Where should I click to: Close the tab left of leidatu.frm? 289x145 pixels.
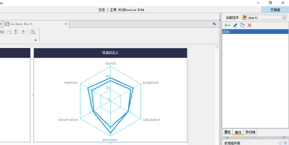[1, 24]
